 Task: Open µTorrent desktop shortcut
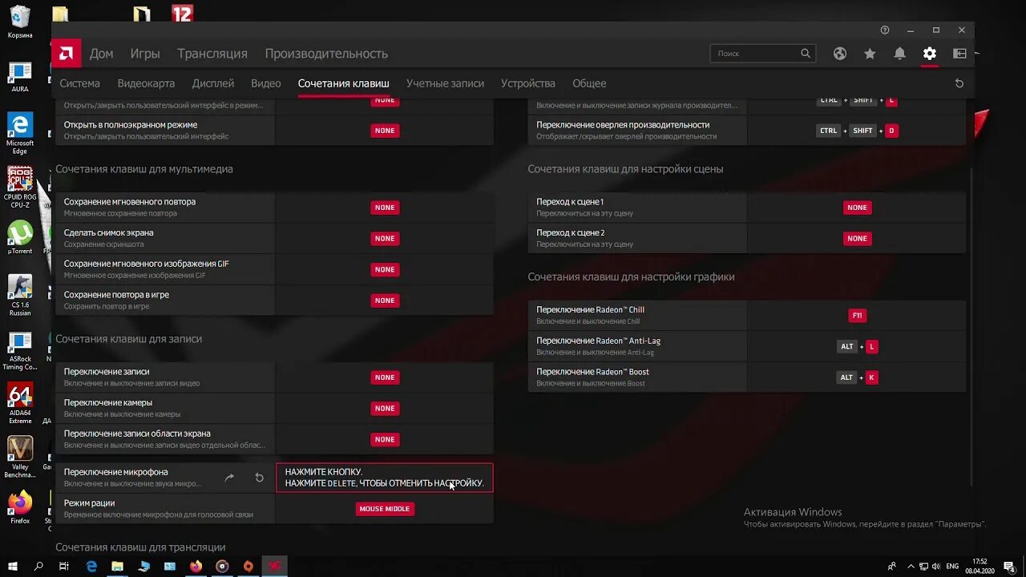click(20, 238)
